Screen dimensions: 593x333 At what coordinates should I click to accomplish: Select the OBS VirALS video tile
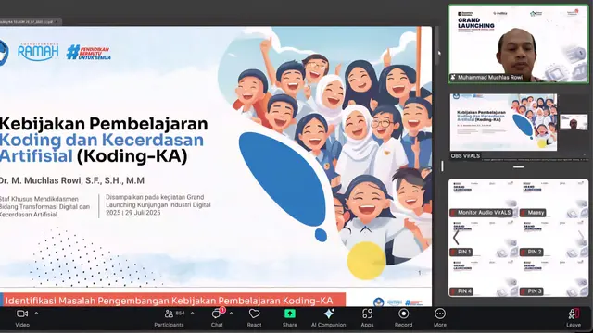pyautogui.click(x=519, y=127)
